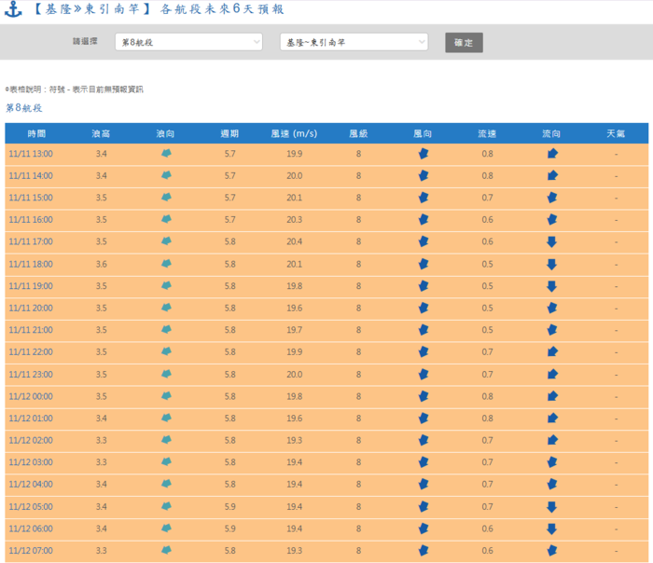Click the wave direction icon for 11/11 20:00
Image resolution: width=653 pixels, height=563 pixels.
coord(166,308)
